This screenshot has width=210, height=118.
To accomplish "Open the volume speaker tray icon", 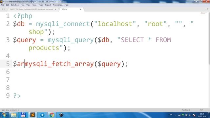I will (x=190, y=115).
